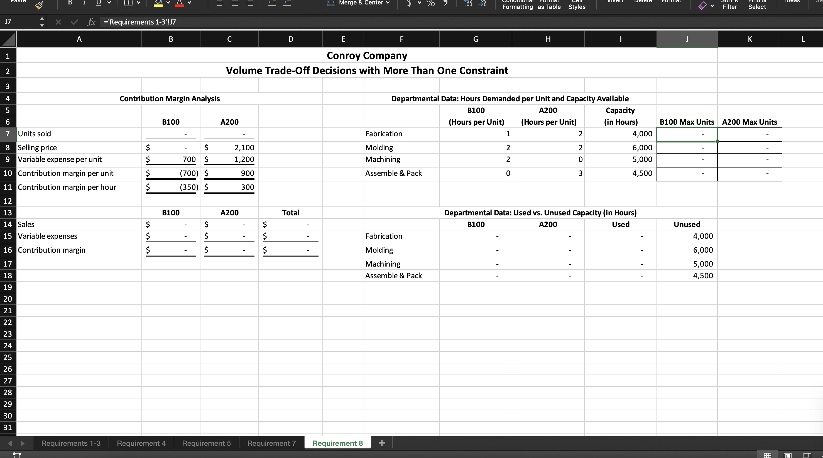This screenshot has width=823, height=458.
Task: Apply the percent style format
Action: coord(431,3)
